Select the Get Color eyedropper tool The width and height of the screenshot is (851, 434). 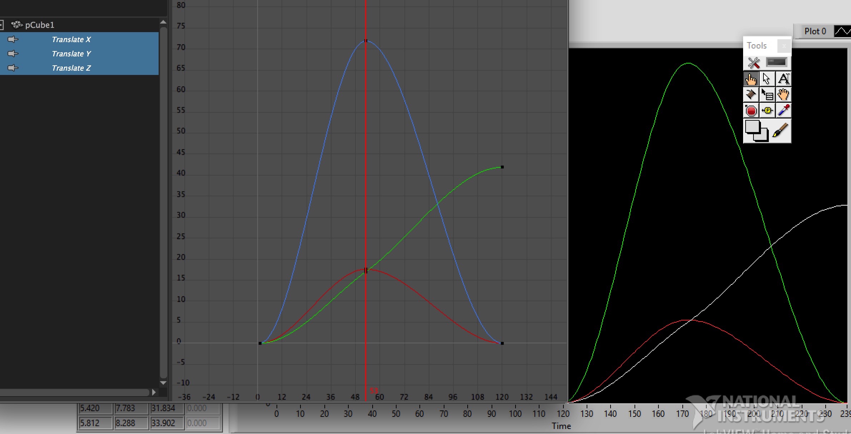point(783,111)
